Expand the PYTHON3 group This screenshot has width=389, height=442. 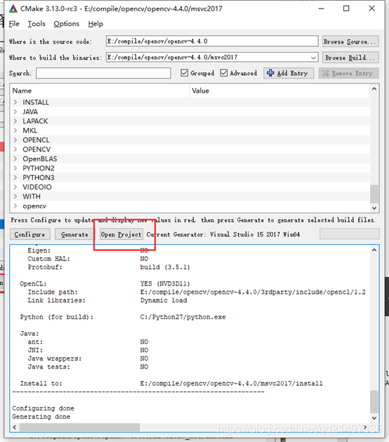(15, 178)
